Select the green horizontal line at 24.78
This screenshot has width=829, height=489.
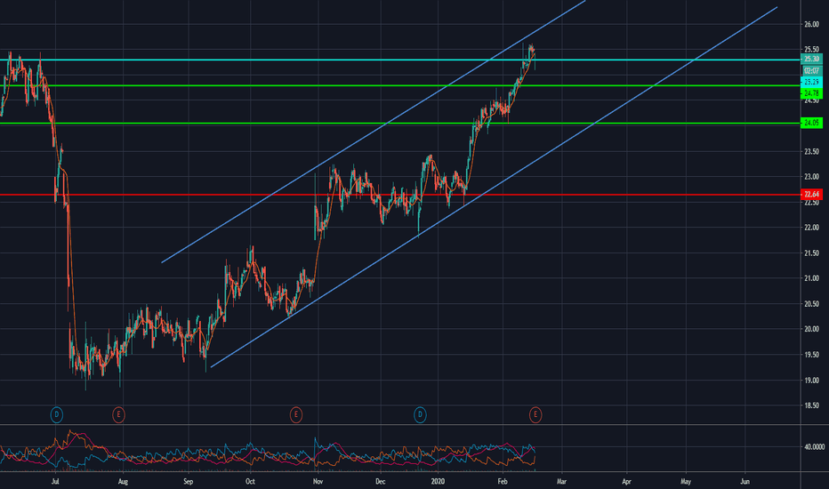click(400, 85)
